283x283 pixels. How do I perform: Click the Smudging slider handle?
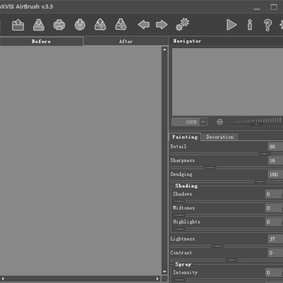(x=260, y=182)
